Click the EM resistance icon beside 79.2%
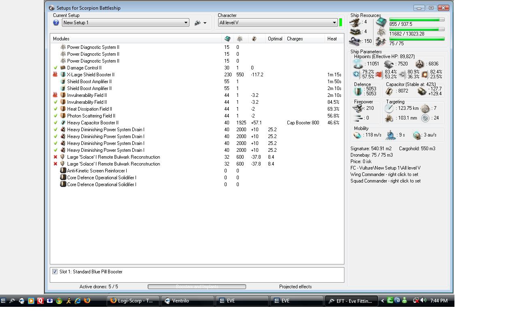Screen dimensions: 518x323 (357, 74)
